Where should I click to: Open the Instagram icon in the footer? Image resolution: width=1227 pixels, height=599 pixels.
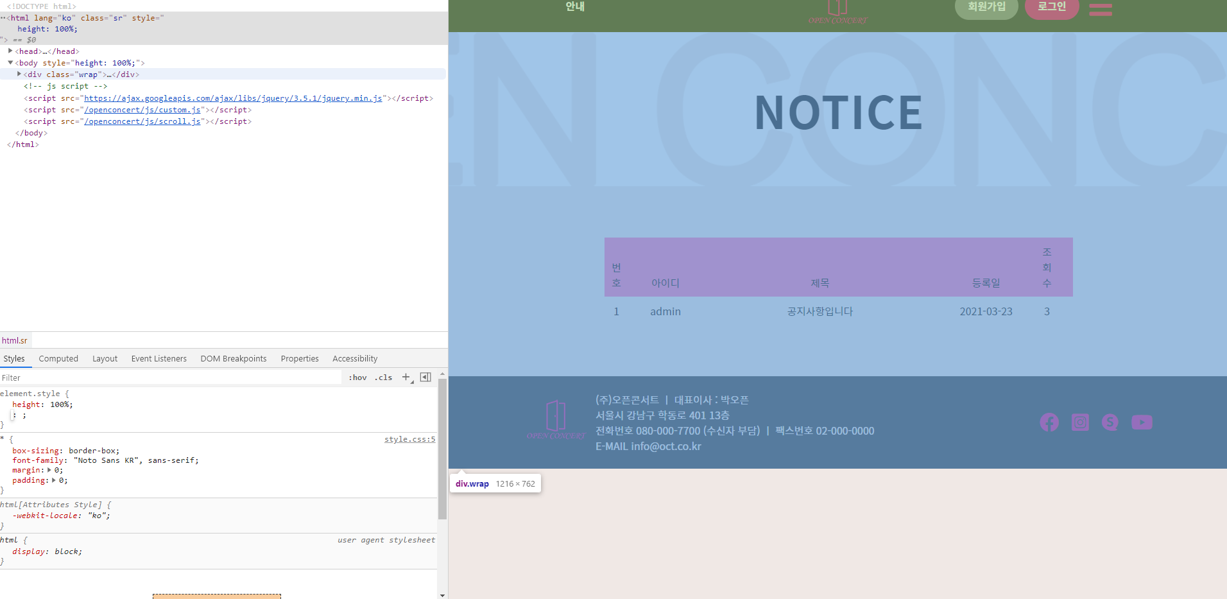(1080, 422)
